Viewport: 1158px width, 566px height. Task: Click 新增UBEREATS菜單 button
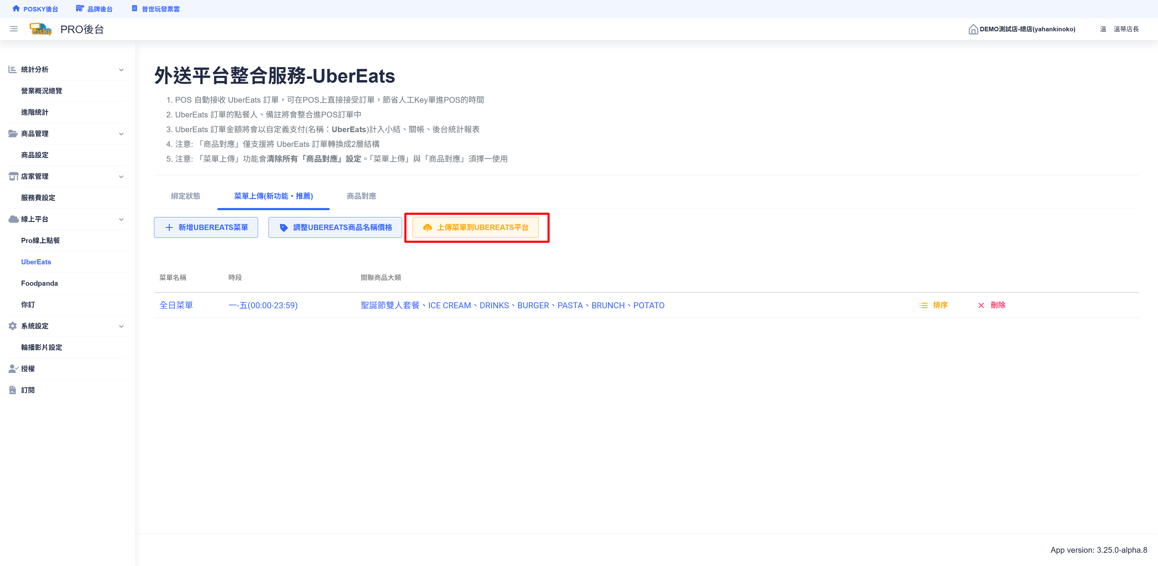click(x=206, y=228)
